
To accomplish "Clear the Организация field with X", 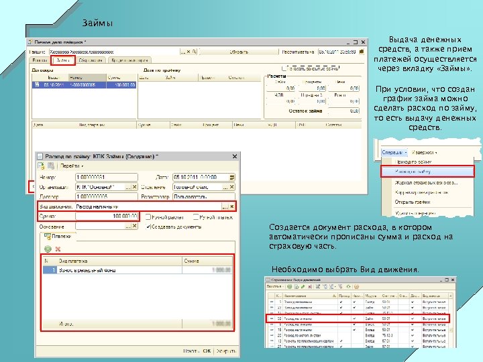I will (x=135, y=187).
